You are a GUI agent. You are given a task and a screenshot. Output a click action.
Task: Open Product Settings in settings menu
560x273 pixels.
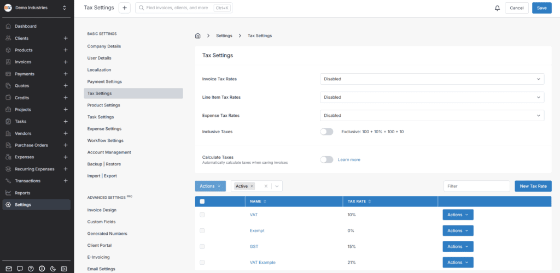point(103,105)
